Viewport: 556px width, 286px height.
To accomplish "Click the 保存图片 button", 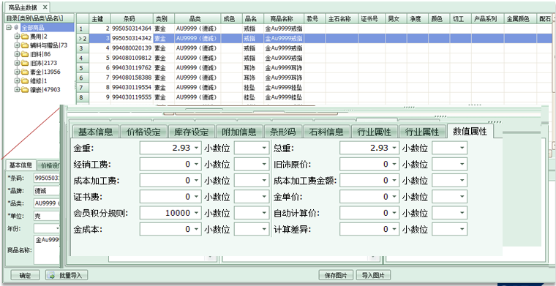I will pos(337,275).
